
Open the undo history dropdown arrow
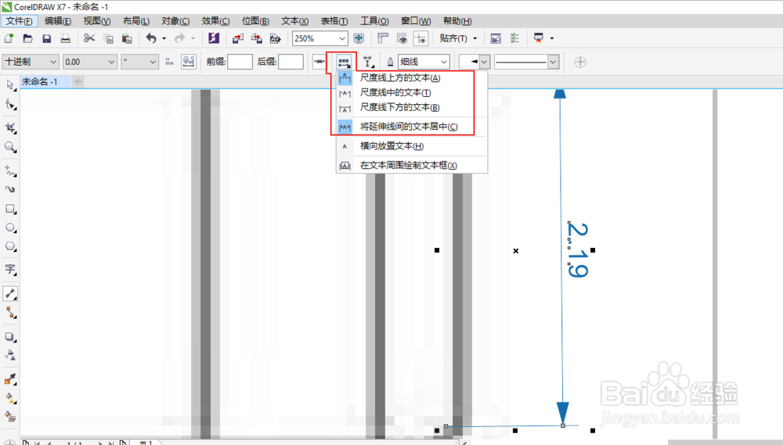click(164, 38)
